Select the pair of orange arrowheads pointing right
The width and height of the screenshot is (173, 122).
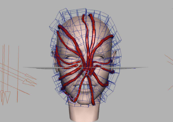[x=29, y=80]
